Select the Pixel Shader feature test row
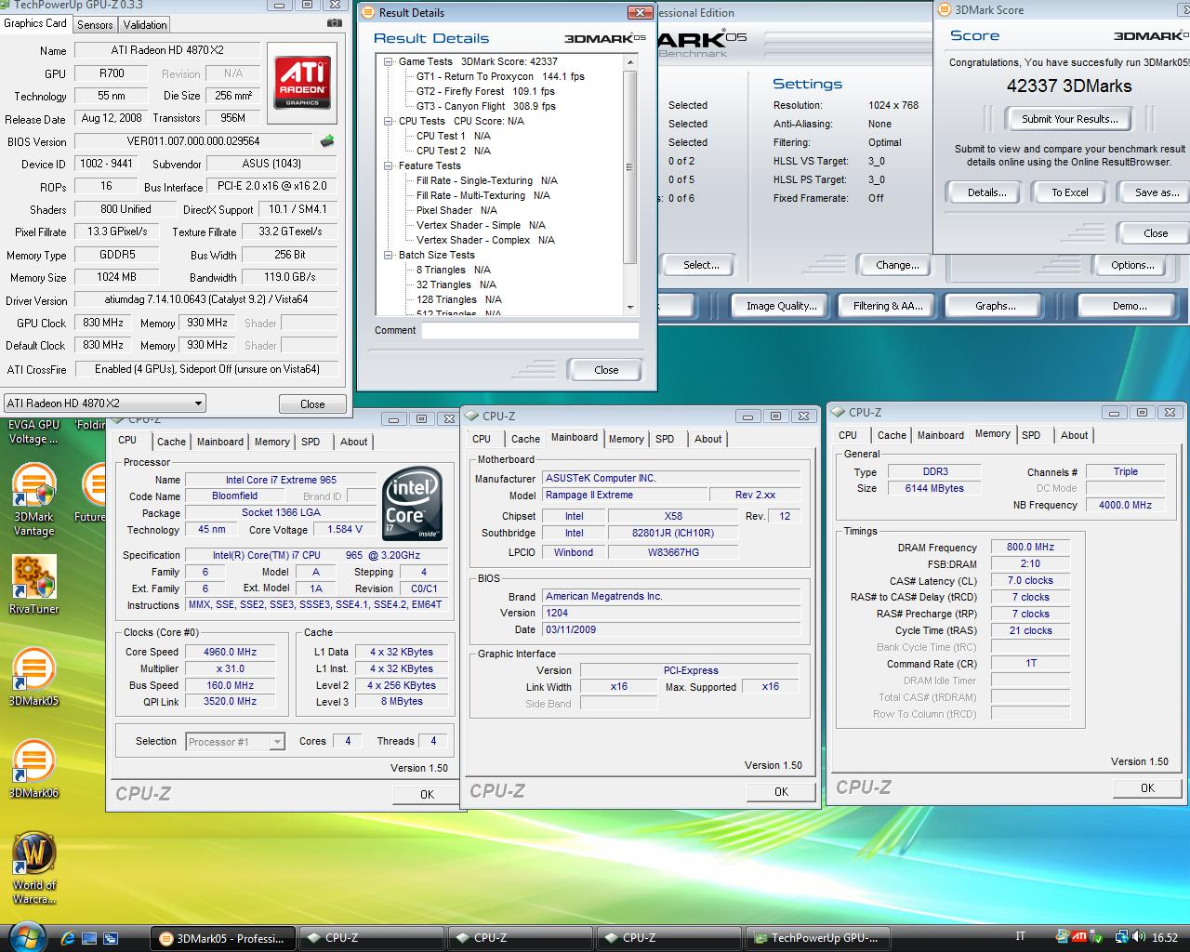1190x952 pixels. pos(456,210)
